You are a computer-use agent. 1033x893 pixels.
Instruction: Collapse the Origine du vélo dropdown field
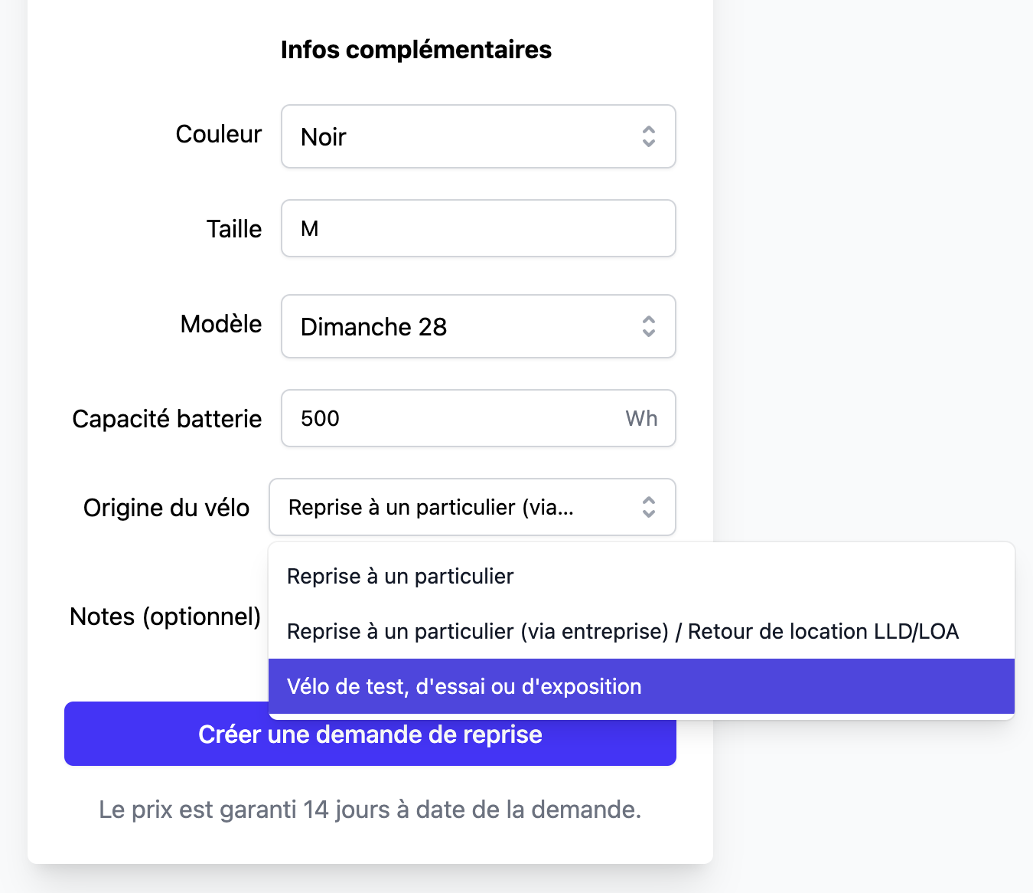pyautogui.click(x=451, y=507)
